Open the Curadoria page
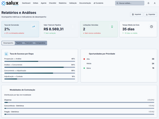This screenshot has height=119, width=159. click(99, 3)
